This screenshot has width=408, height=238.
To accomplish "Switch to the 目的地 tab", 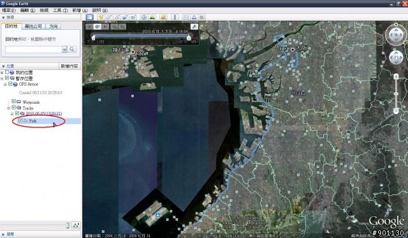I will point(11,26).
